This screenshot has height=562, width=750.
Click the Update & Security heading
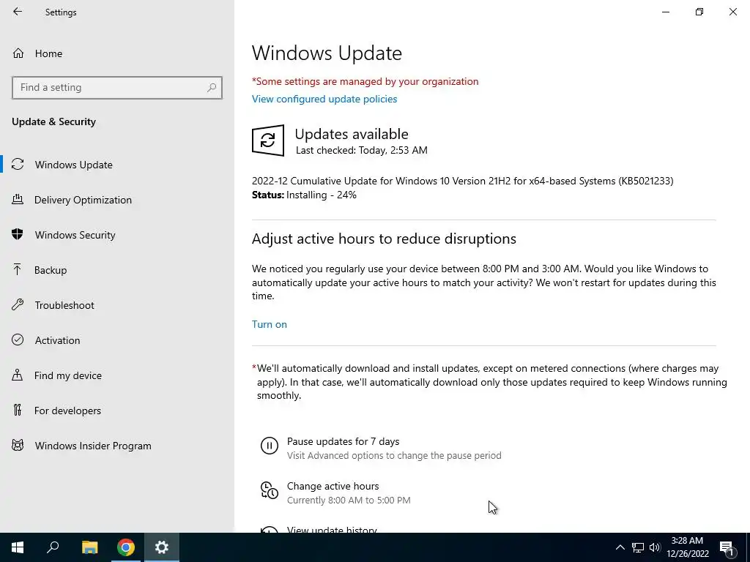point(53,121)
